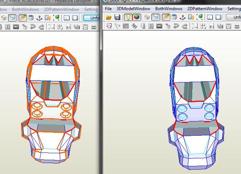Viewport: 241px width, 174px height.
Task: Toggle the pencil edge-marking tool in right window
Action: (166, 17)
